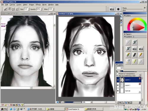Open the Size slider popup arrow
The height and width of the screenshot is (111, 148).
29,9
